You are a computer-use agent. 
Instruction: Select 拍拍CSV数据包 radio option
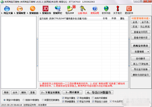pos(24,100)
